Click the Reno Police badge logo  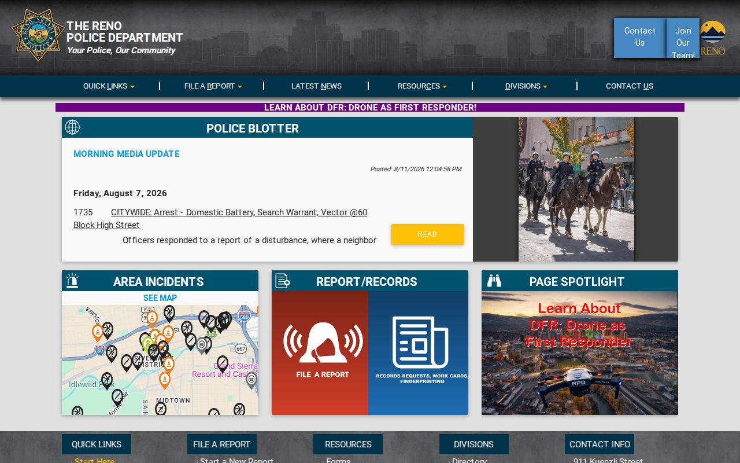pyautogui.click(x=38, y=35)
